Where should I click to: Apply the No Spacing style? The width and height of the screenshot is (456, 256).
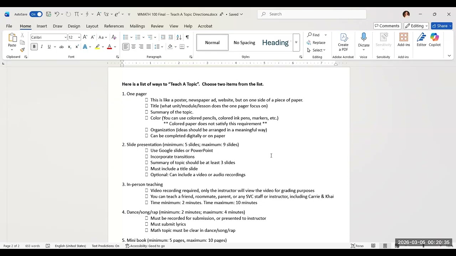click(244, 43)
